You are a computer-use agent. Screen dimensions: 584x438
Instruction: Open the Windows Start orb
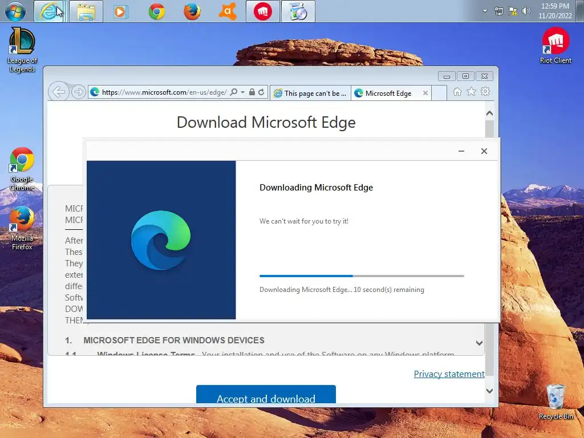[15, 11]
